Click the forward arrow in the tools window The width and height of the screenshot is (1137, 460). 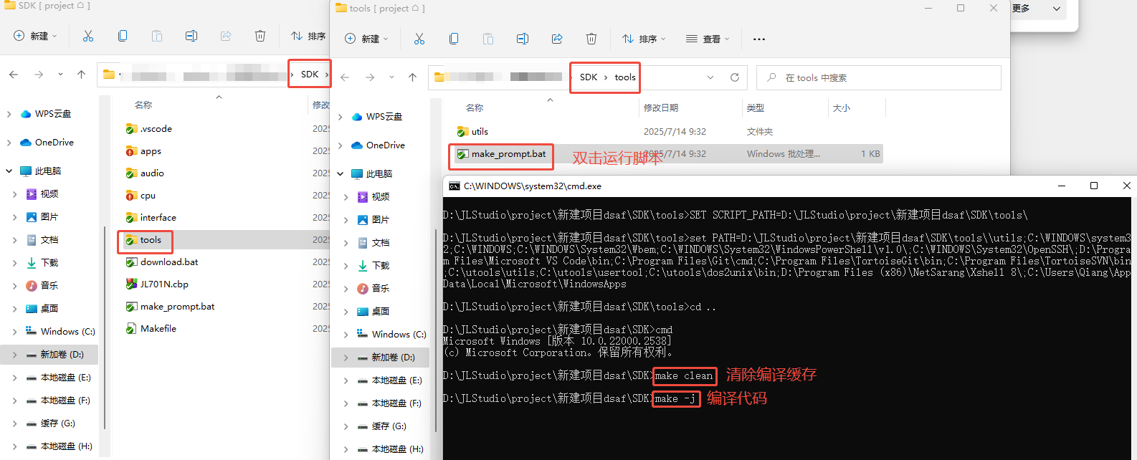point(370,77)
